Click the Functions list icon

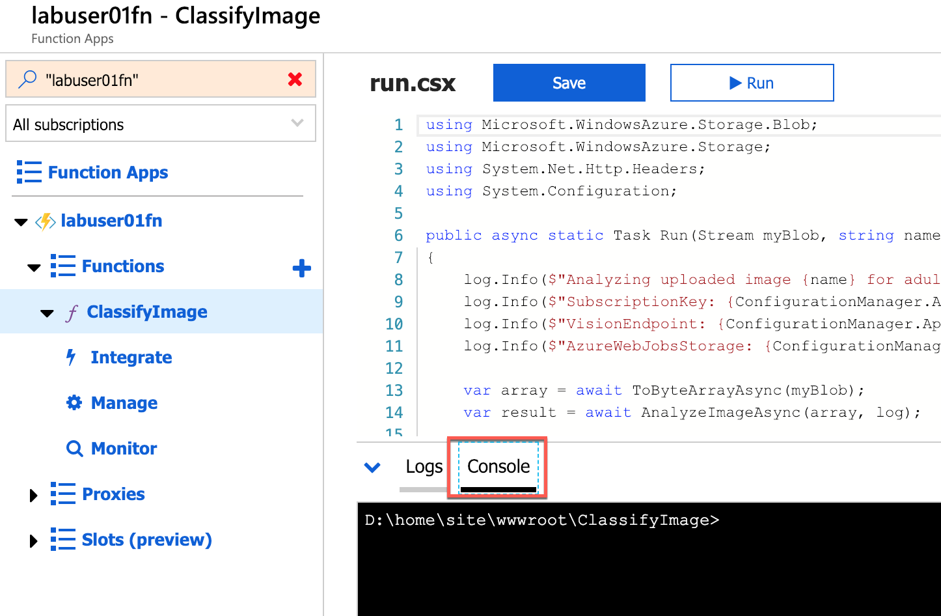tap(63, 266)
